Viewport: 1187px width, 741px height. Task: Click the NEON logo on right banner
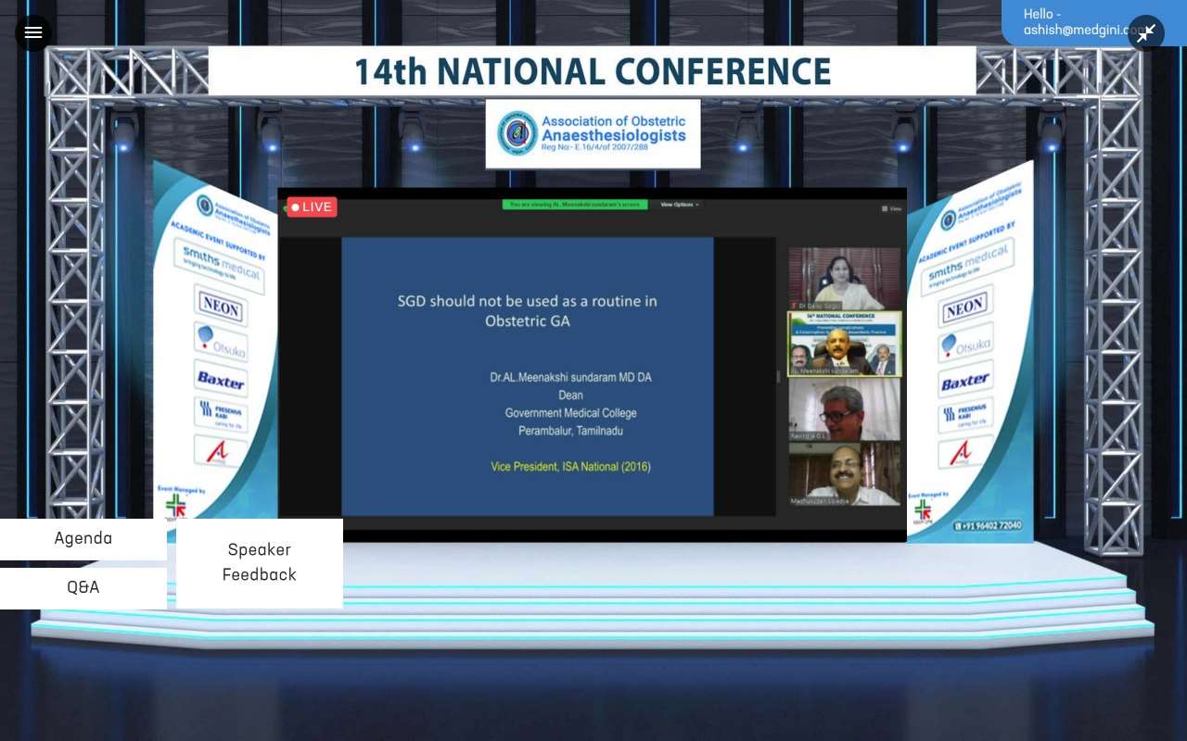point(964,307)
